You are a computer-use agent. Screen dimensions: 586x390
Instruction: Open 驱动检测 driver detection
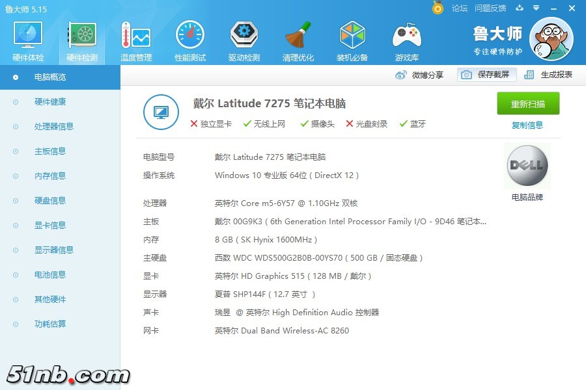244,39
